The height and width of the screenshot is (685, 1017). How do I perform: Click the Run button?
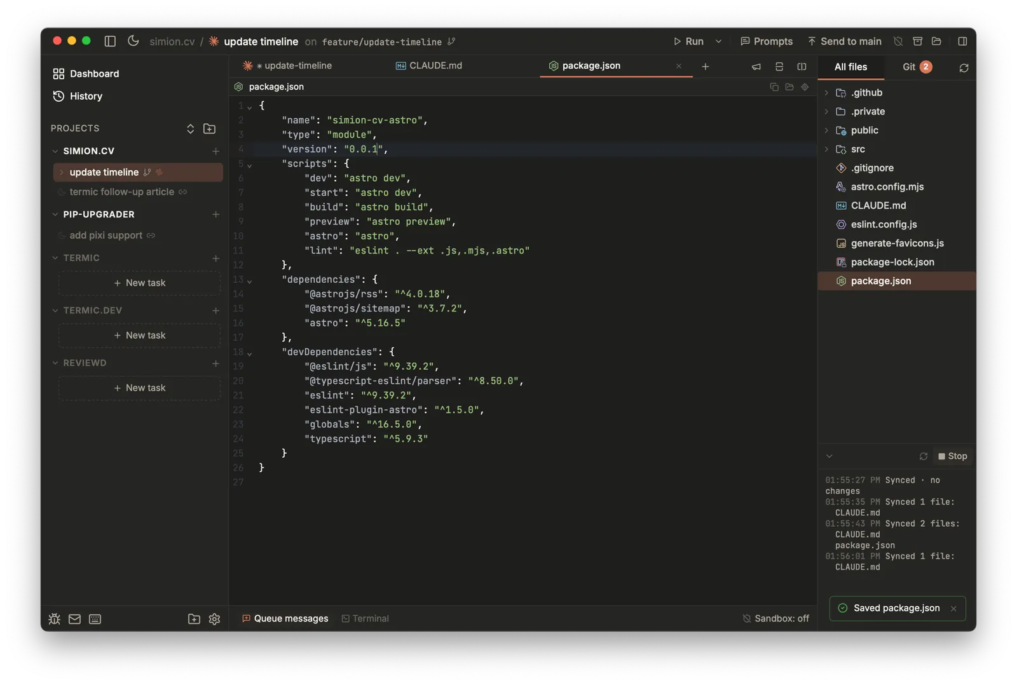click(688, 41)
